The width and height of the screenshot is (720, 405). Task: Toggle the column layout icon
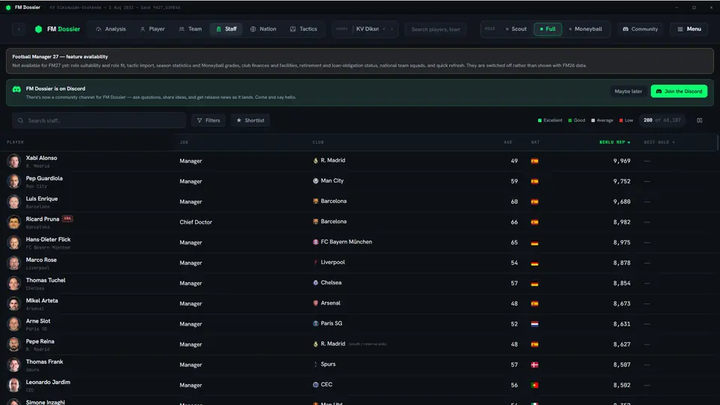(699, 121)
